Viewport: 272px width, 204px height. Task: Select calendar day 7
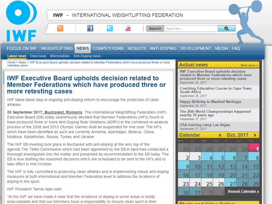pyautogui.click(x=242, y=156)
